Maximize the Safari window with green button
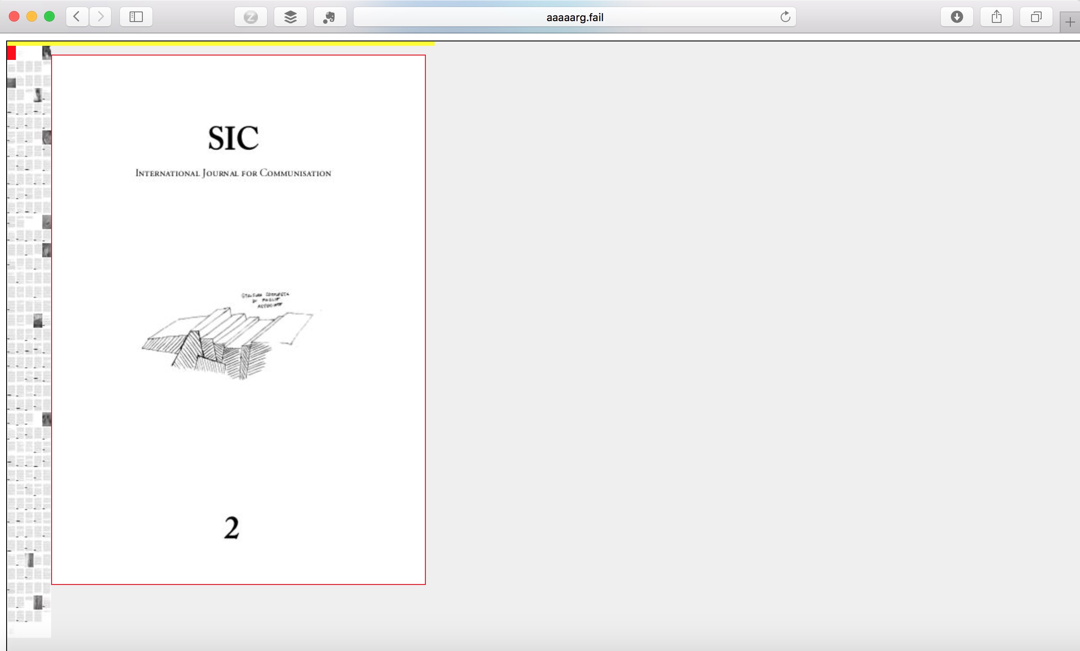Viewport: 1080px width, 651px height. [49, 17]
